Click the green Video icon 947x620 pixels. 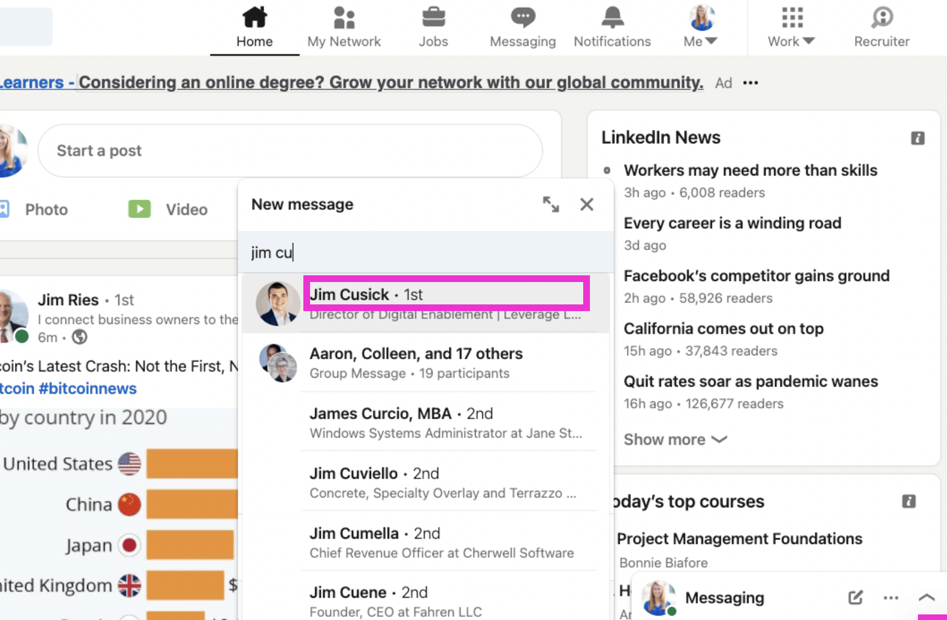[x=139, y=209]
